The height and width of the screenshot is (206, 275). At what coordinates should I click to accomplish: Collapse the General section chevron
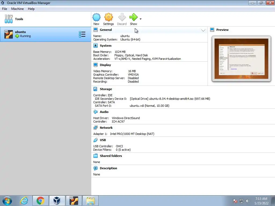point(203,31)
